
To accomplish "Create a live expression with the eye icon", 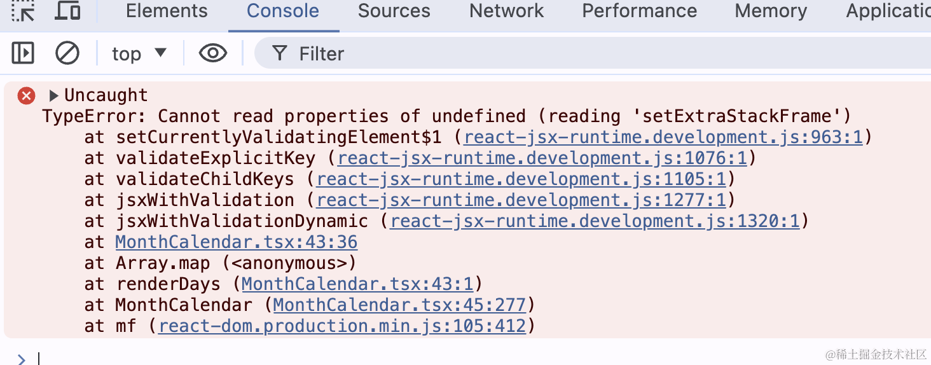I will tap(213, 53).
